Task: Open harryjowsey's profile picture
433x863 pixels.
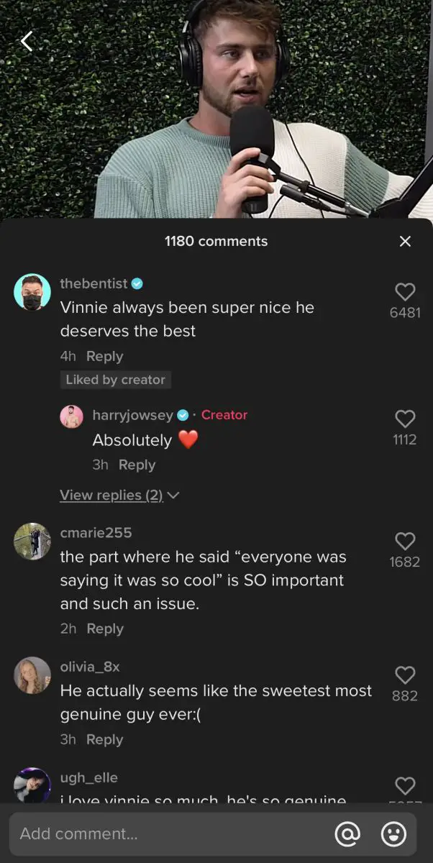Action: [x=71, y=416]
